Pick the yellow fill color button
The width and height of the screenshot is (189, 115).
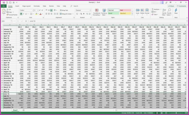tap(36, 14)
